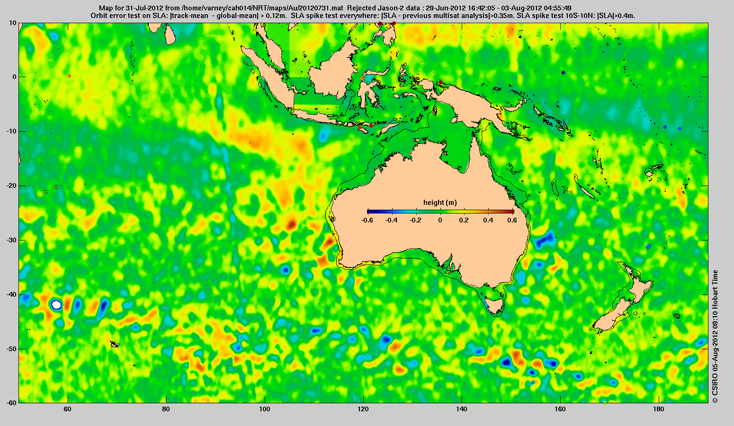The width and height of the screenshot is (734, 426).
Task: Click the -0.6 colorbar tick label
Action: (x=367, y=220)
